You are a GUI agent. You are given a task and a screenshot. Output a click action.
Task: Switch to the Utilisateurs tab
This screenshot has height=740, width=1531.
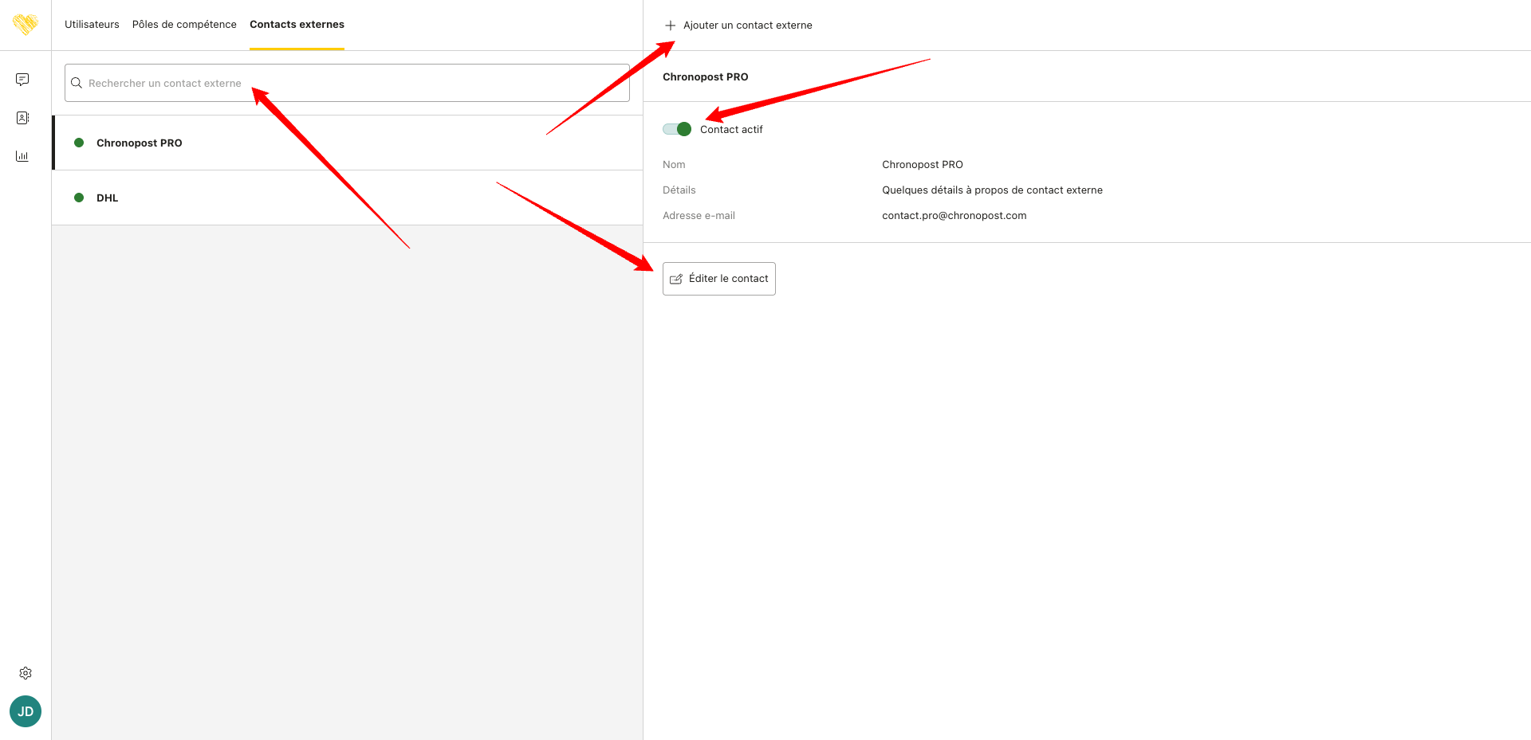click(92, 25)
